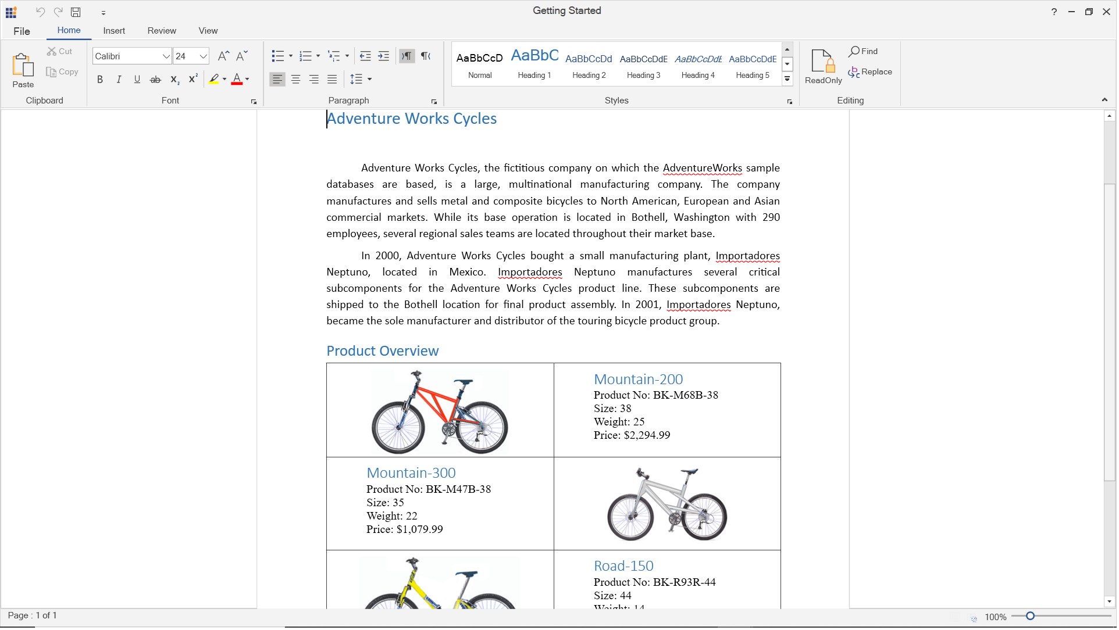Expand the font size dropdown
The image size is (1119, 630).
(x=203, y=56)
